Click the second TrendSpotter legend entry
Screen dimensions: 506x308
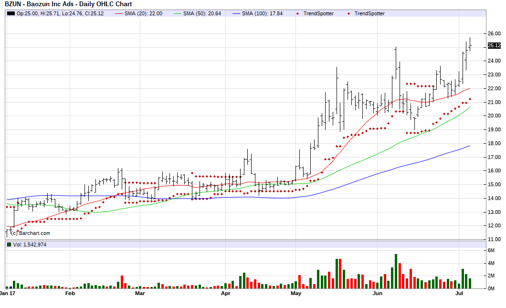tap(369, 13)
